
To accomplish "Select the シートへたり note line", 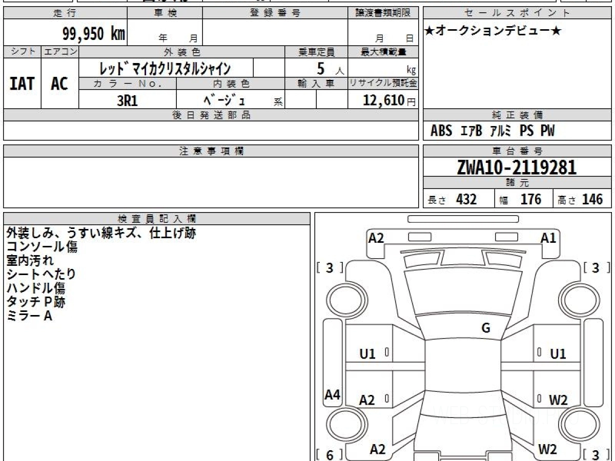I will coord(42,275).
